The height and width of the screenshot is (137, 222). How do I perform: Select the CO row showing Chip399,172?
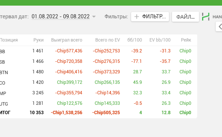pyautogui.click(x=98, y=82)
